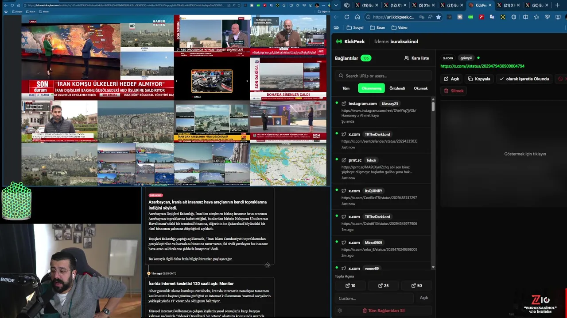This screenshot has width=567, height=318.
Task: Open the Video bookmarks folder in KickPeek window
Action: click(400, 27)
